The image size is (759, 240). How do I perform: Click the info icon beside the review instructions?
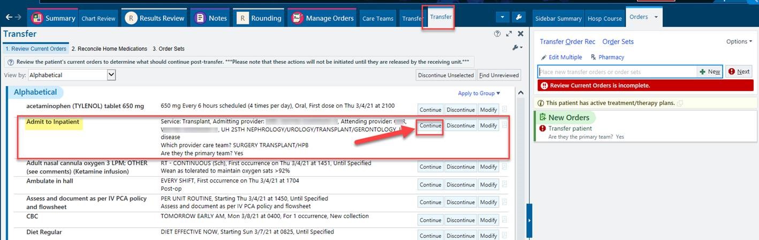(x=11, y=62)
